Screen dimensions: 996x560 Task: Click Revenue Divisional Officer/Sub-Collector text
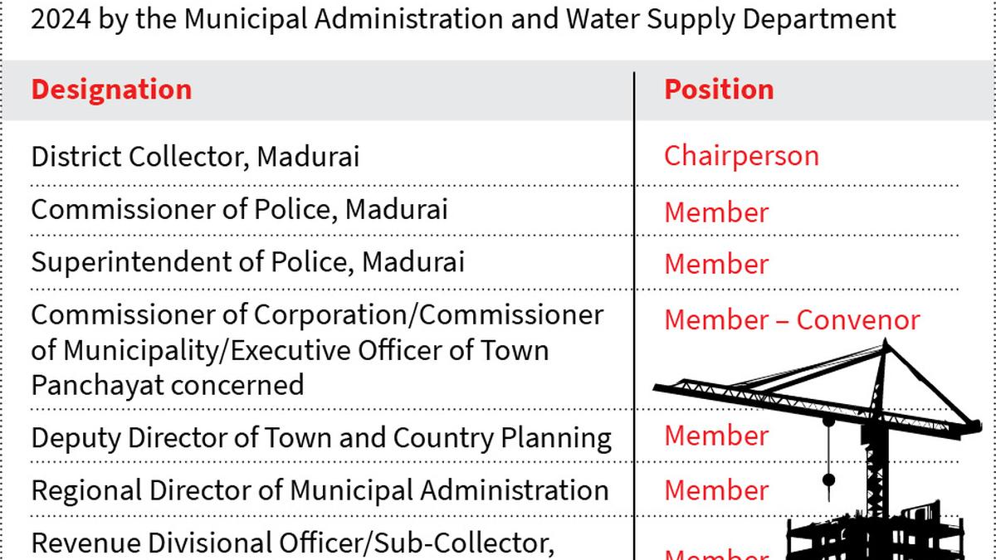[x=293, y=543]
